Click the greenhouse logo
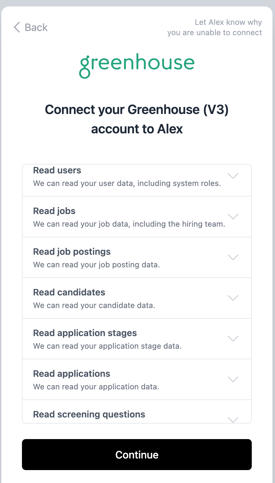 tap(137, 66)
